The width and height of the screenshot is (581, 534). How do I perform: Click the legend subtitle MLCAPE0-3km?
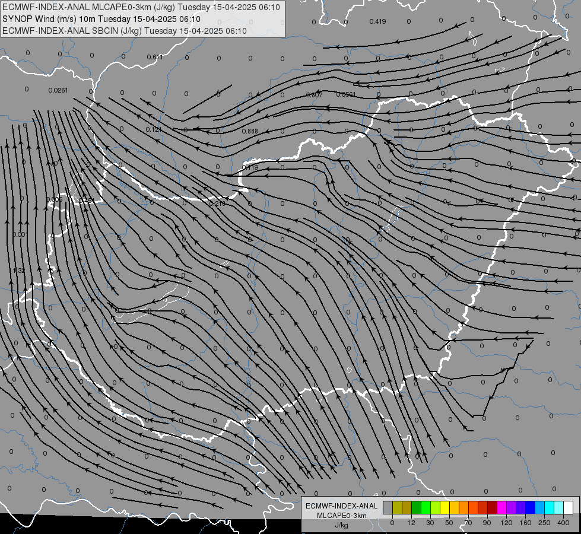tap(342, 516)
